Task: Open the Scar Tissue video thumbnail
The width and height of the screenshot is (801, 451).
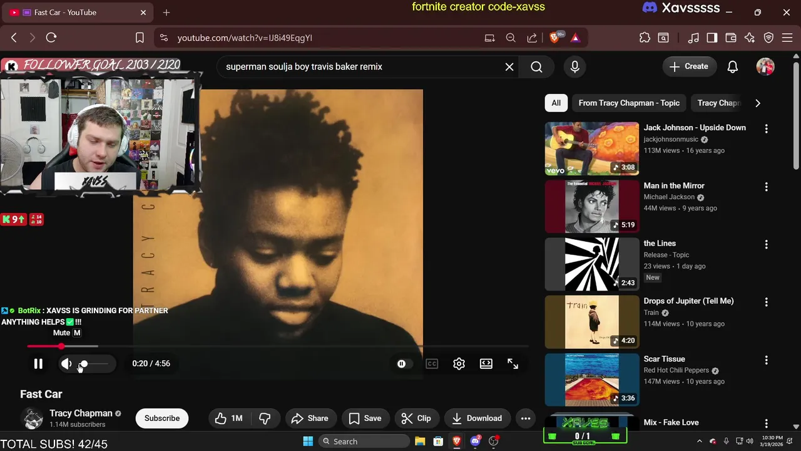Action: pos(592,380)
